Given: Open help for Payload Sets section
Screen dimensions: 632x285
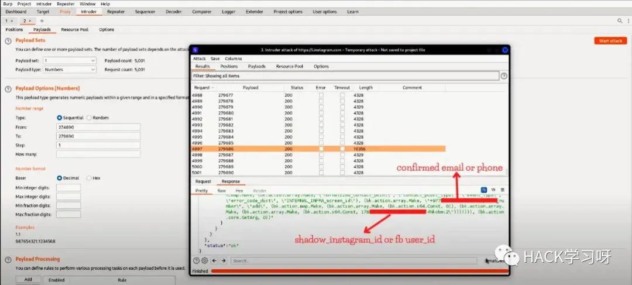Looking at the screenshot, I should point(9,40).
